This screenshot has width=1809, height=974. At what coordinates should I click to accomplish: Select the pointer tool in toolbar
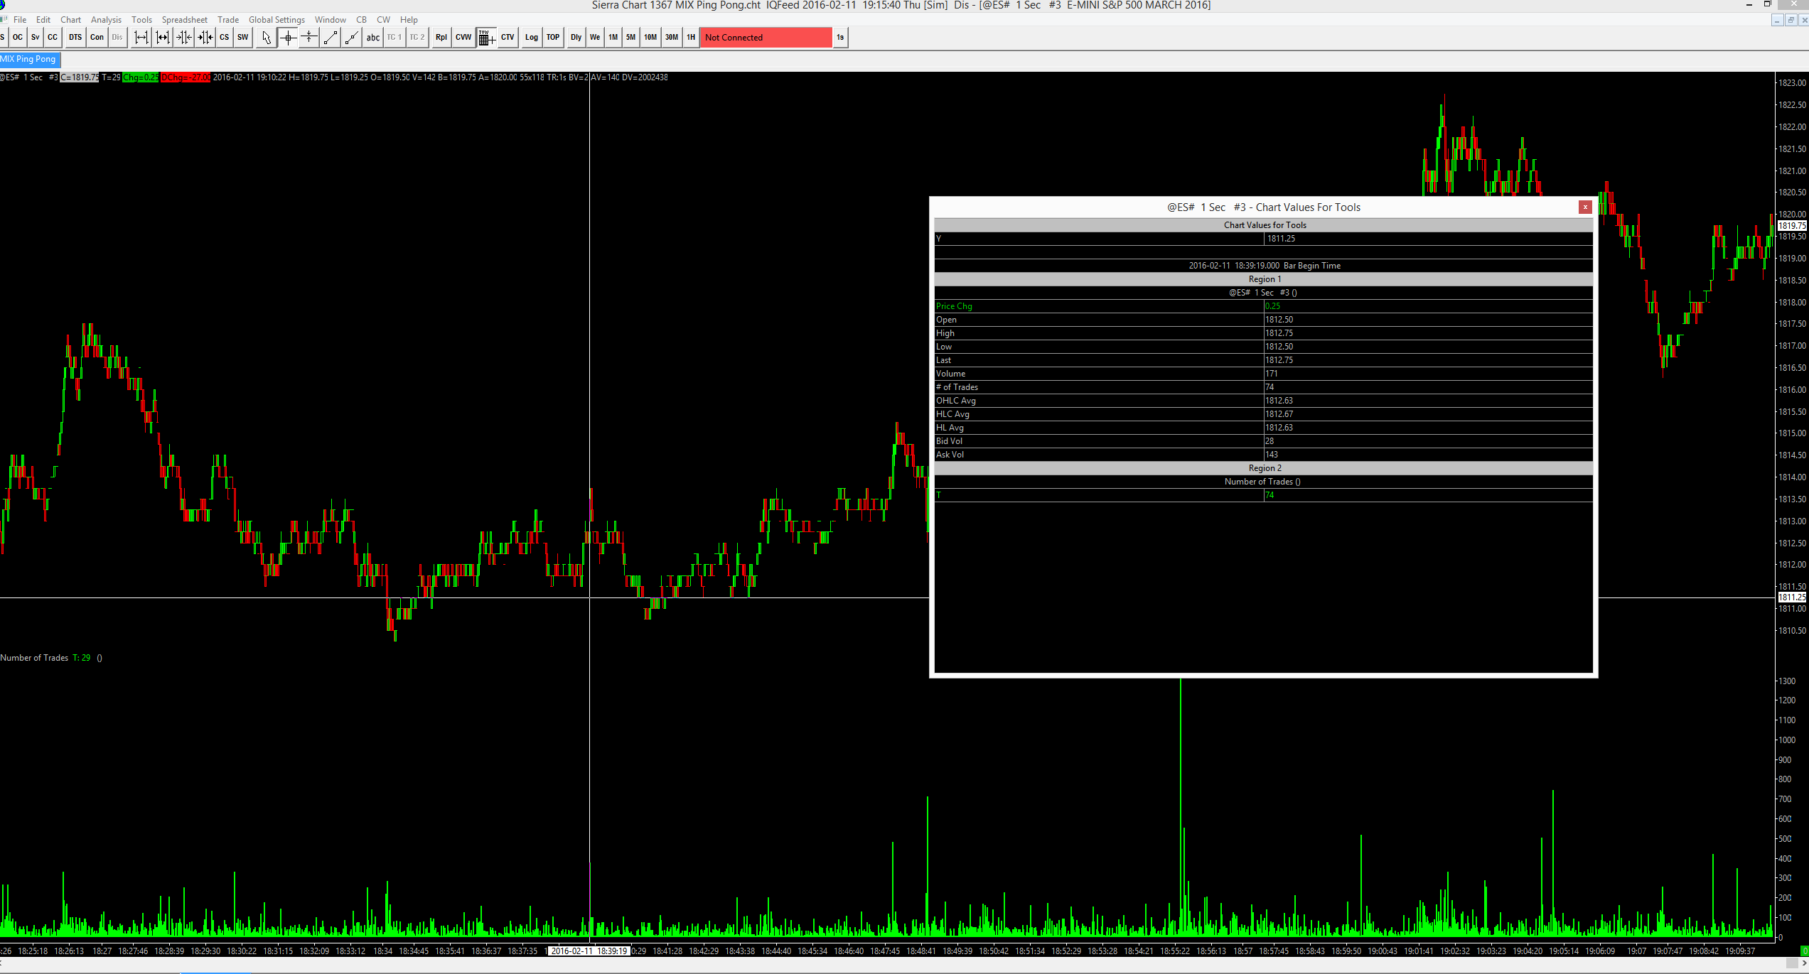point(266,38)
